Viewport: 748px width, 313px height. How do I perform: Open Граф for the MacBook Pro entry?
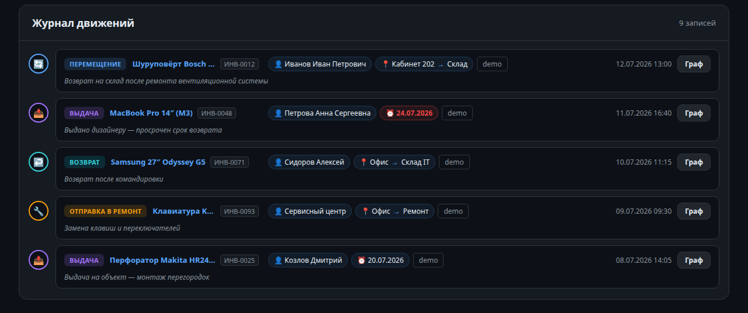694,113
